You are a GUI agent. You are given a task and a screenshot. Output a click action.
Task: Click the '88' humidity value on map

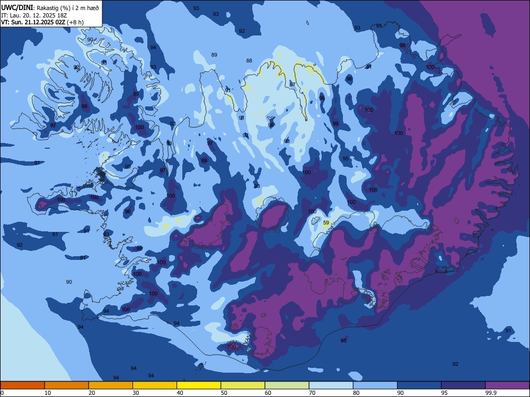249,61
